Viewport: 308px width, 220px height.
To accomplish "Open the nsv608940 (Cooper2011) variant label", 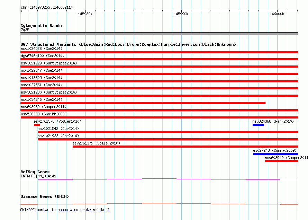I will coord(286,158).
